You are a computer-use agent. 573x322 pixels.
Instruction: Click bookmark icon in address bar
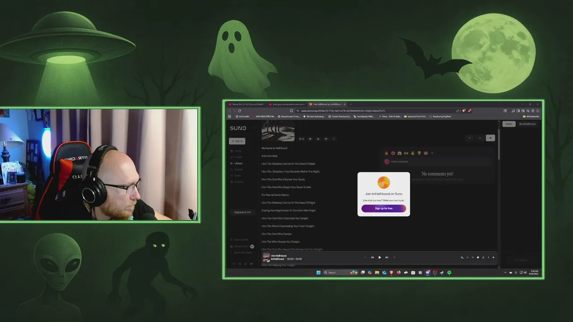click(291, 110)
